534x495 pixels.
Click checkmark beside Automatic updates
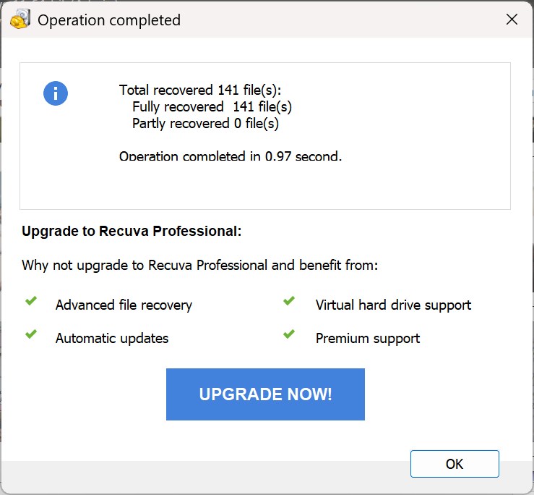point(31,334)
